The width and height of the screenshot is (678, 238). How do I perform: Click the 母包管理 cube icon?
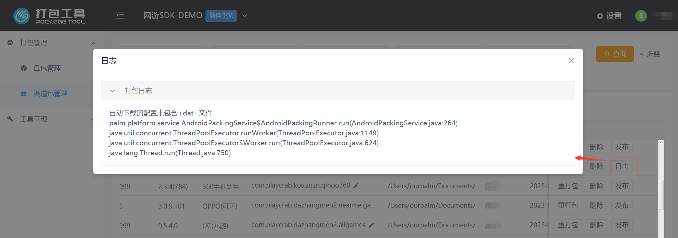tap(24, 68)
